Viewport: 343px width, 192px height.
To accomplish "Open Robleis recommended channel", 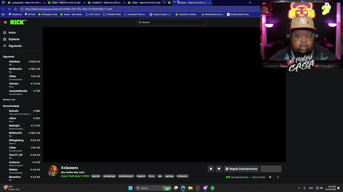I will [x=21, y=171].
